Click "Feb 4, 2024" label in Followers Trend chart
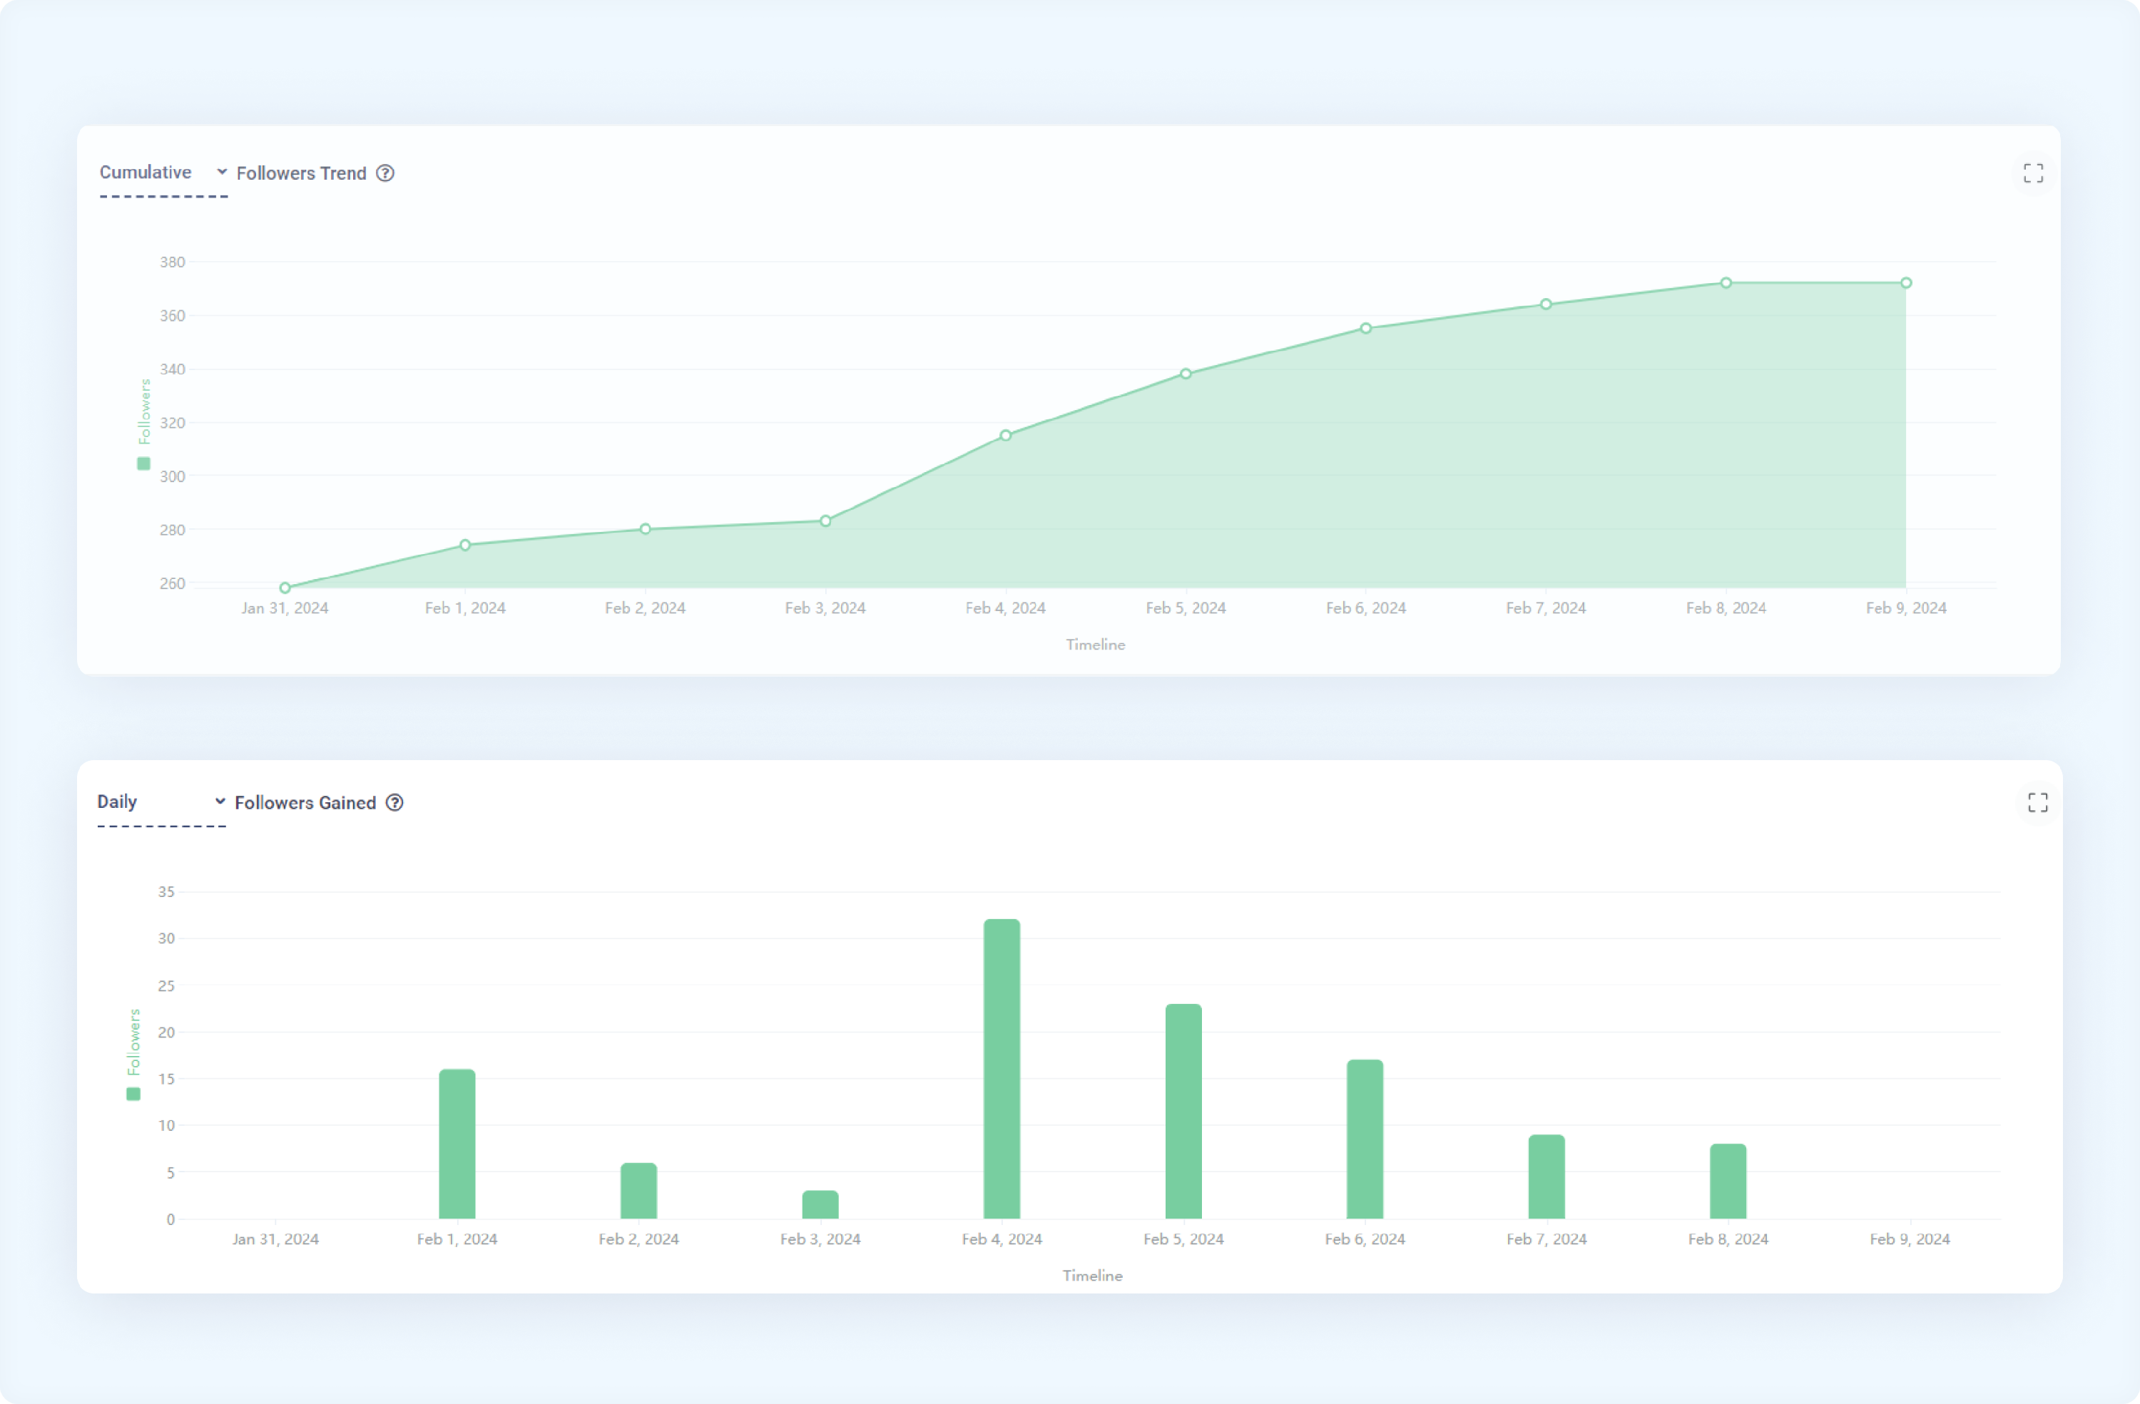Viewport: 2140px width, 1404px height. pos(1005,608)
